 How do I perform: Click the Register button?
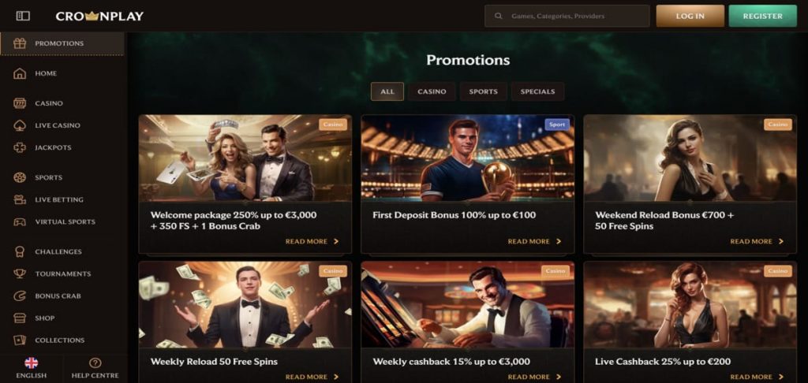[x=762, y=16]
